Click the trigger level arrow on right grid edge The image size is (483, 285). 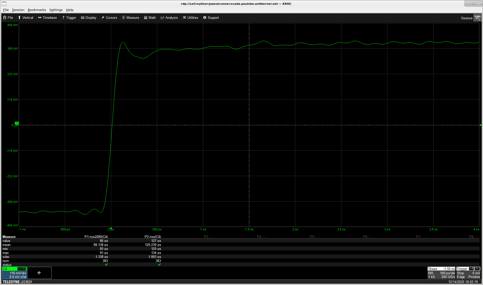[x=480, y=125]
